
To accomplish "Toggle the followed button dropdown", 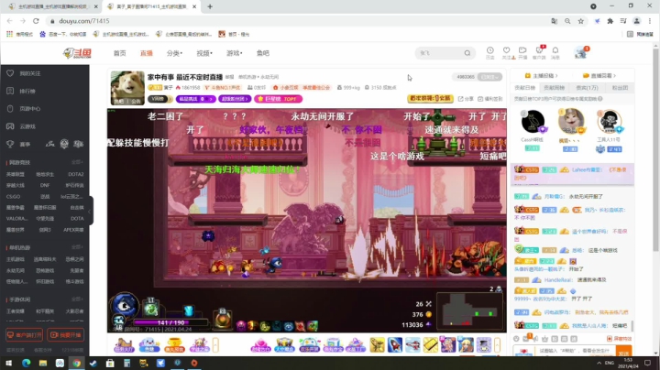I will click(489, 77).
